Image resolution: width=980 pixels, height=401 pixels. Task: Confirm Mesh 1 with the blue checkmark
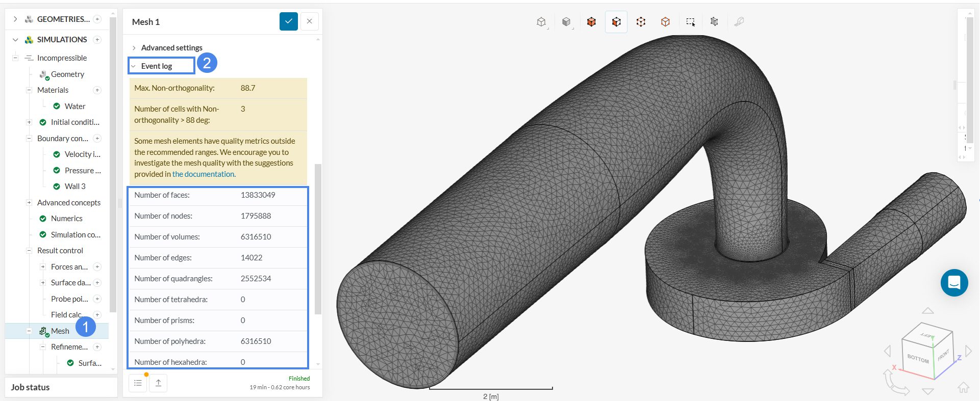[288, 21]
